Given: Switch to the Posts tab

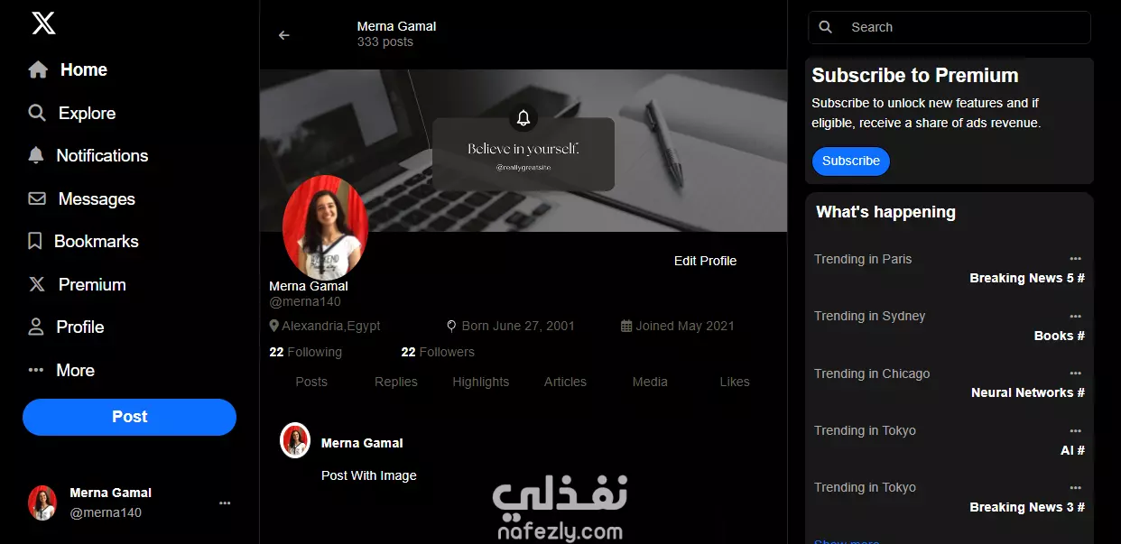Looking at the screenshot, I should point(311,382).
